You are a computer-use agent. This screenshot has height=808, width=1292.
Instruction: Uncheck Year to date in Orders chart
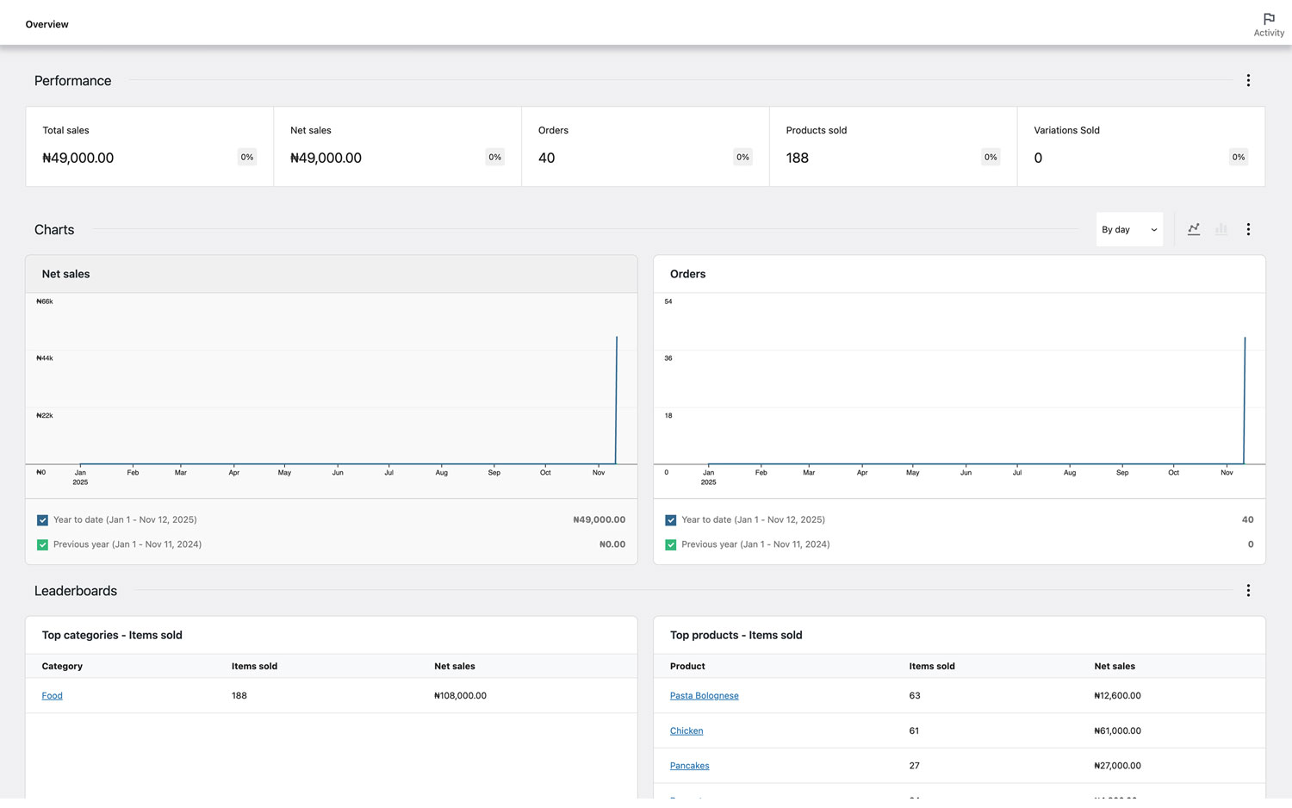click(670, 520)
